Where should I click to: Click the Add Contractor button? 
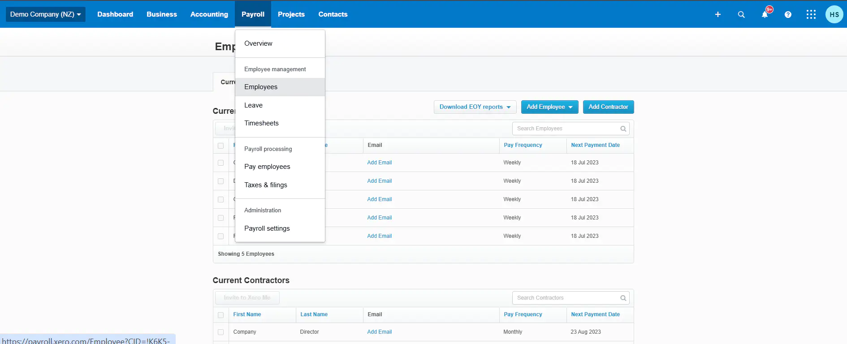tap(608, 107)
